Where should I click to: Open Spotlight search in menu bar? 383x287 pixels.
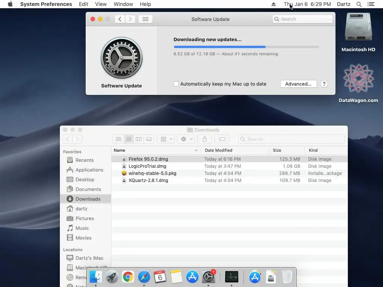coord(359,4)
